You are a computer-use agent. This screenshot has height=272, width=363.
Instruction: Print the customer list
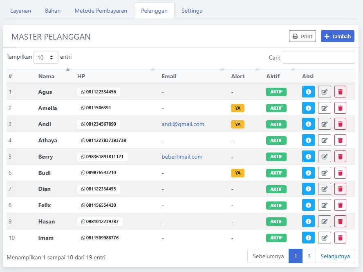point(302,36)
